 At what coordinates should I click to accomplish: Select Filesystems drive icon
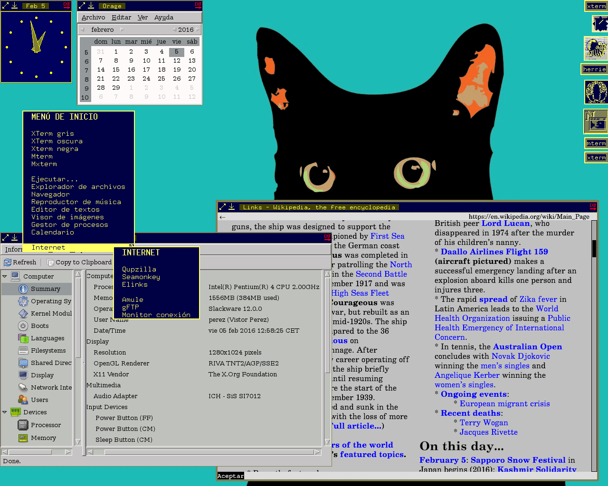click(x=23, y=350)
